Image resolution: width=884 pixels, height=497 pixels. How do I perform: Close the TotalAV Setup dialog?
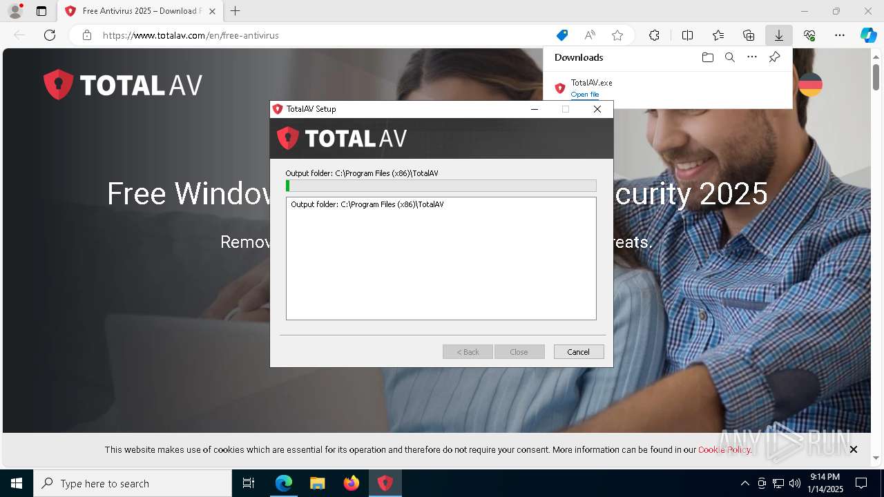[597, 109]
